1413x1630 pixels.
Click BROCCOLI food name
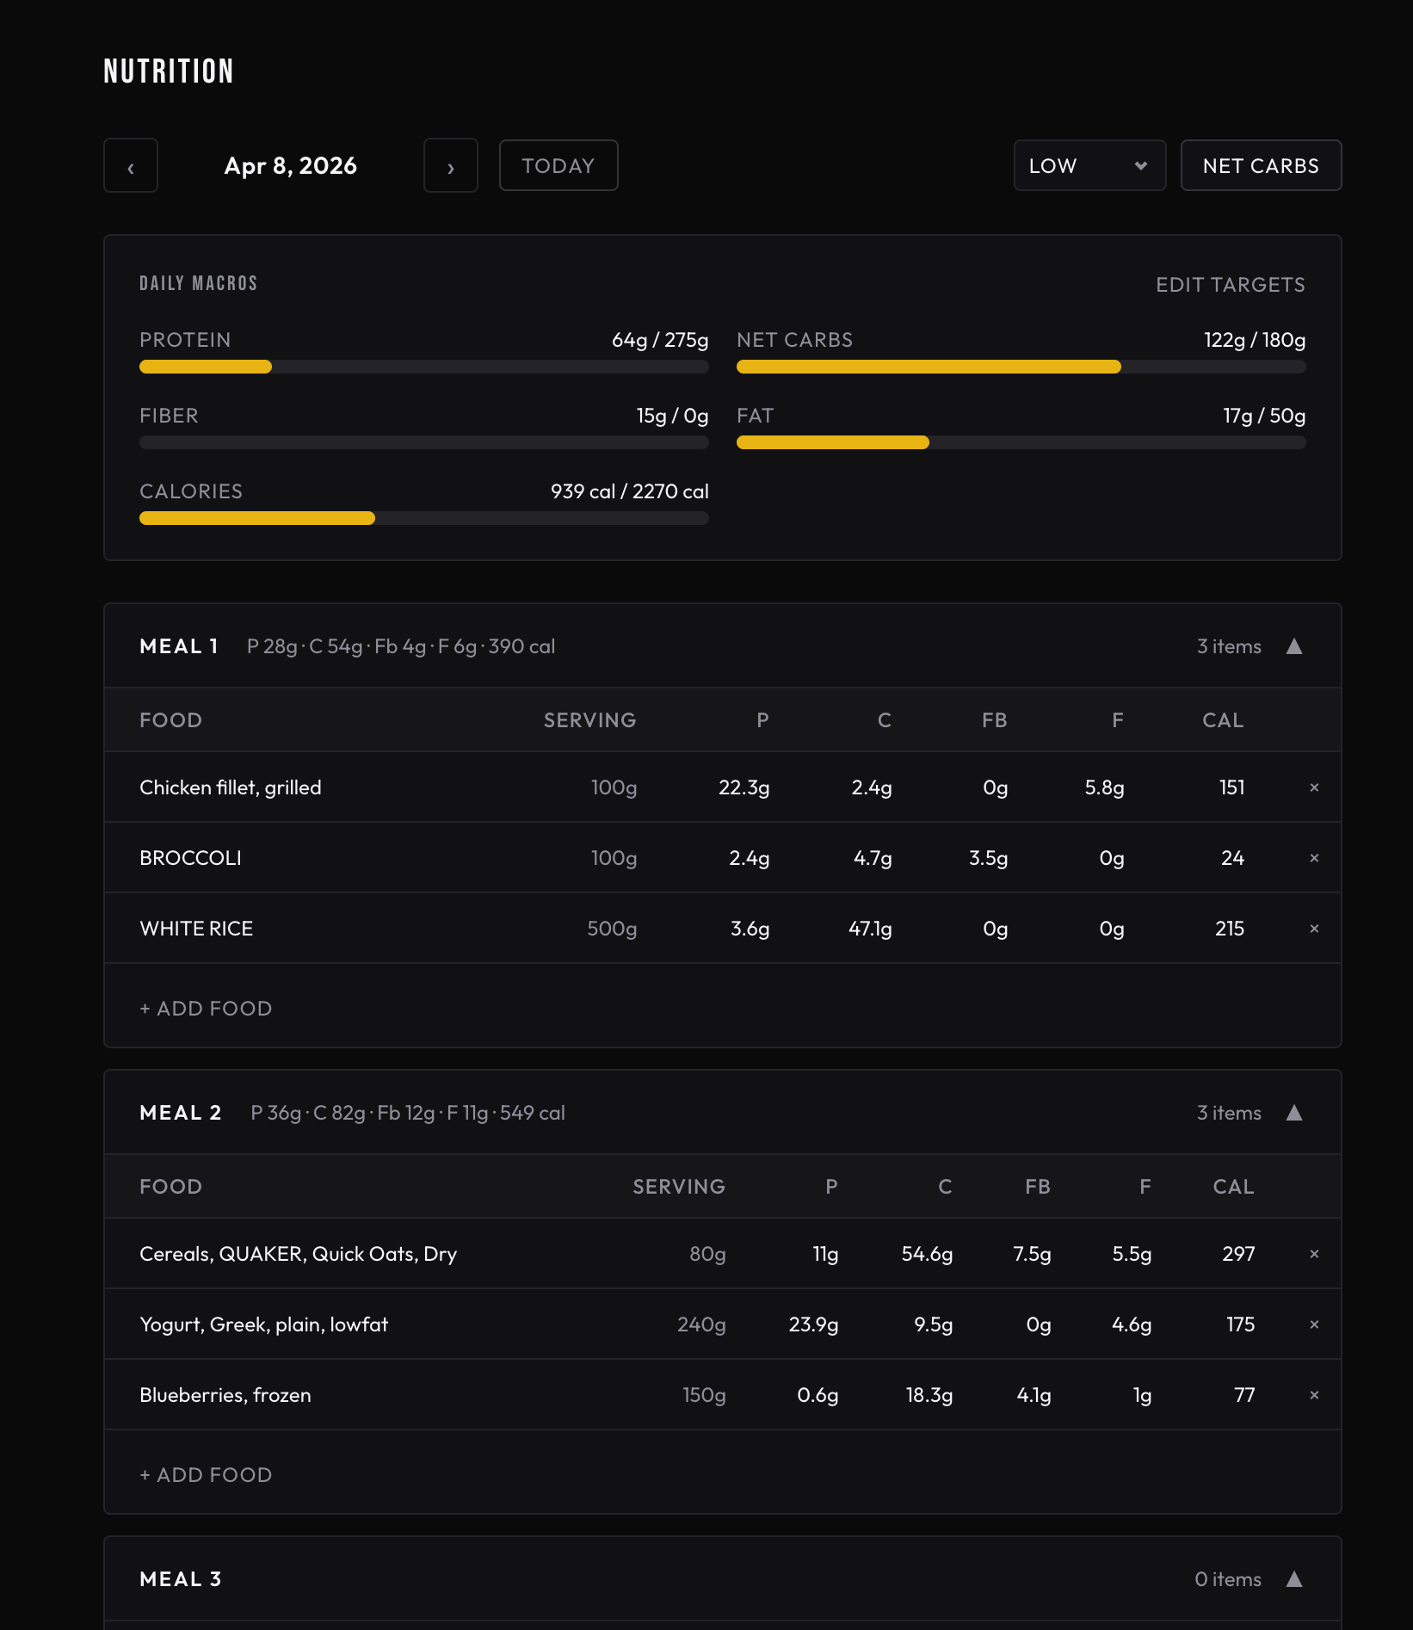tap(190, 858)
